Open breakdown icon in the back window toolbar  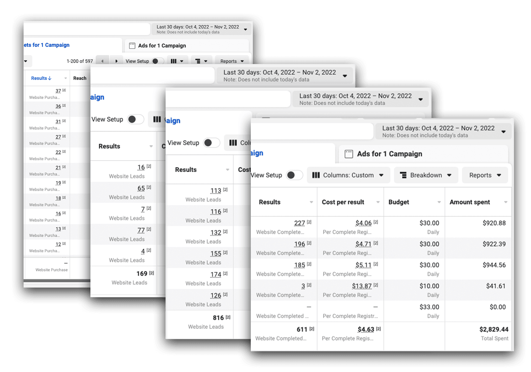[201, 61]
